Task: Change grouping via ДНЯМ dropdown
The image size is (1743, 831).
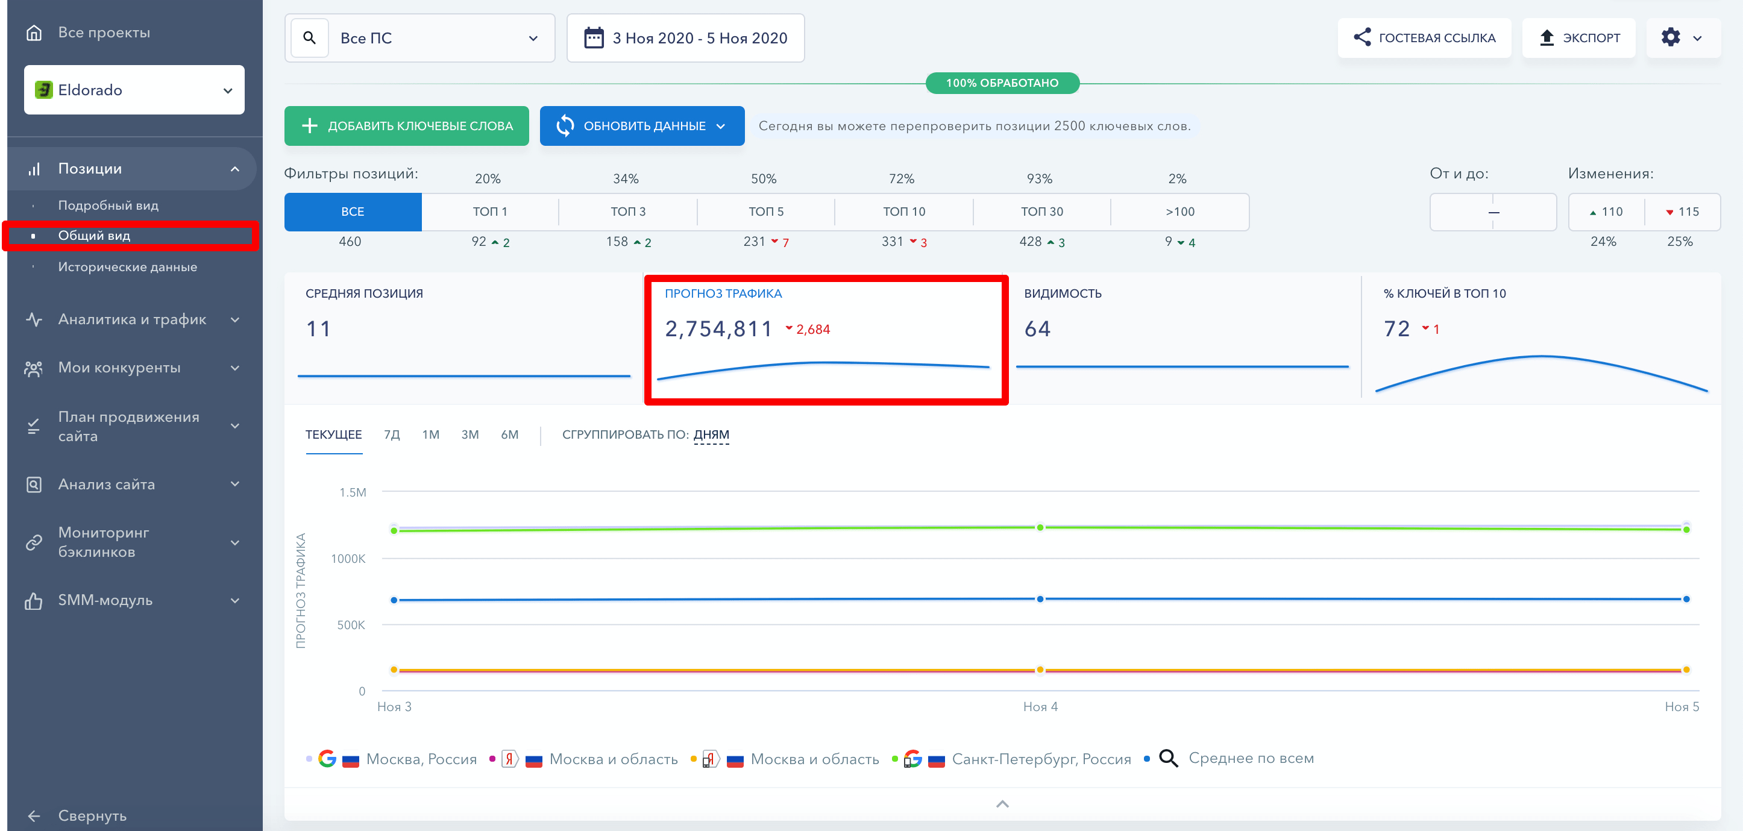Action: click(711, 435)
